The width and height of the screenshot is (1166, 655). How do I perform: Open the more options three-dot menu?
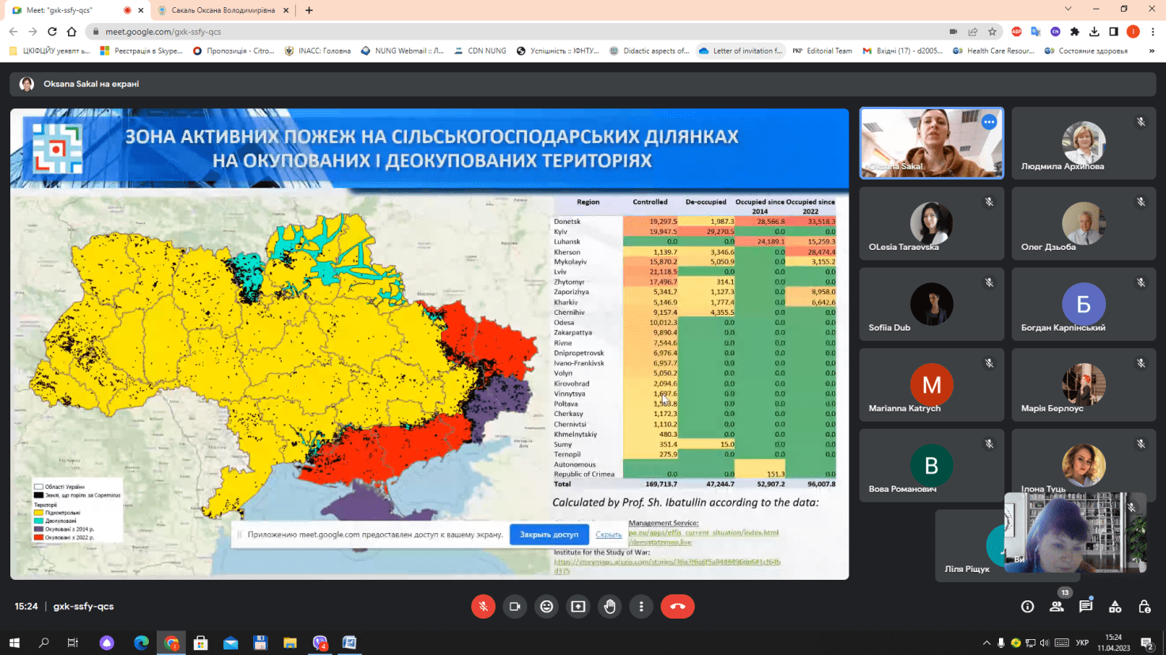click(641, 606)
